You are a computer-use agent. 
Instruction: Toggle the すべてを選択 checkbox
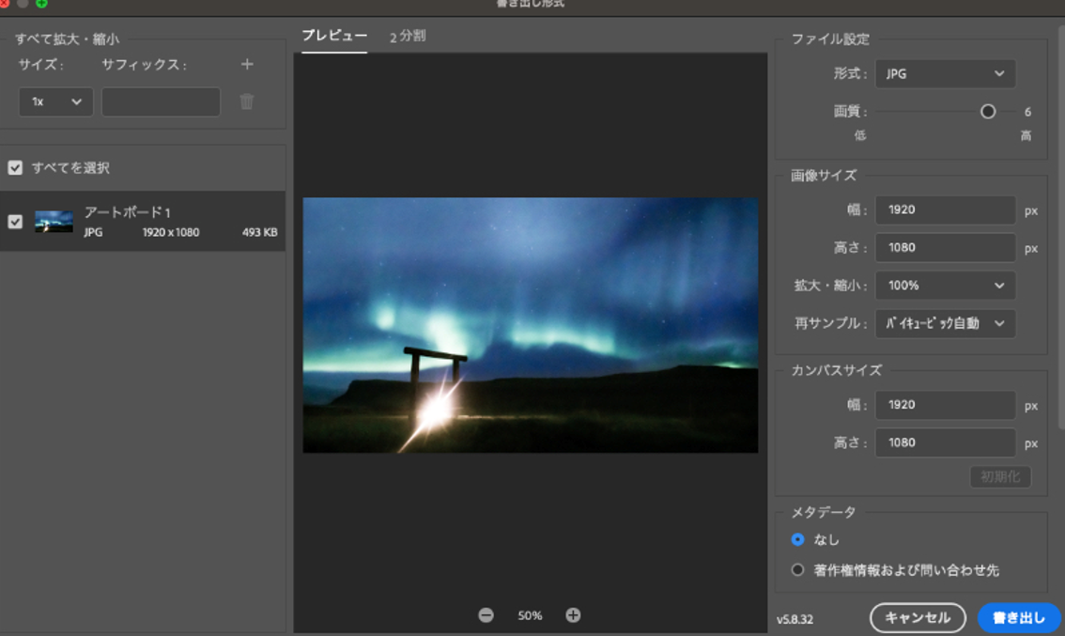15,168
